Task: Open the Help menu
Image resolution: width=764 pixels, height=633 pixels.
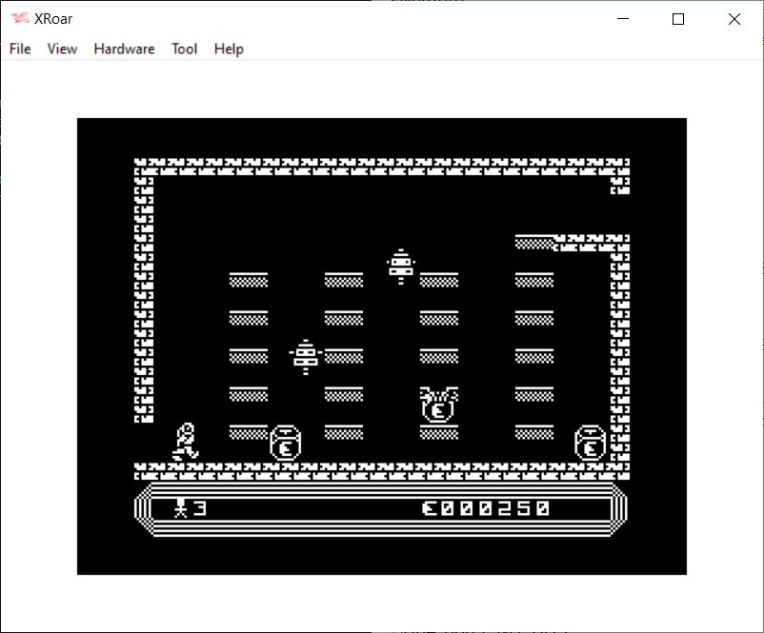Action: (229, 49)
